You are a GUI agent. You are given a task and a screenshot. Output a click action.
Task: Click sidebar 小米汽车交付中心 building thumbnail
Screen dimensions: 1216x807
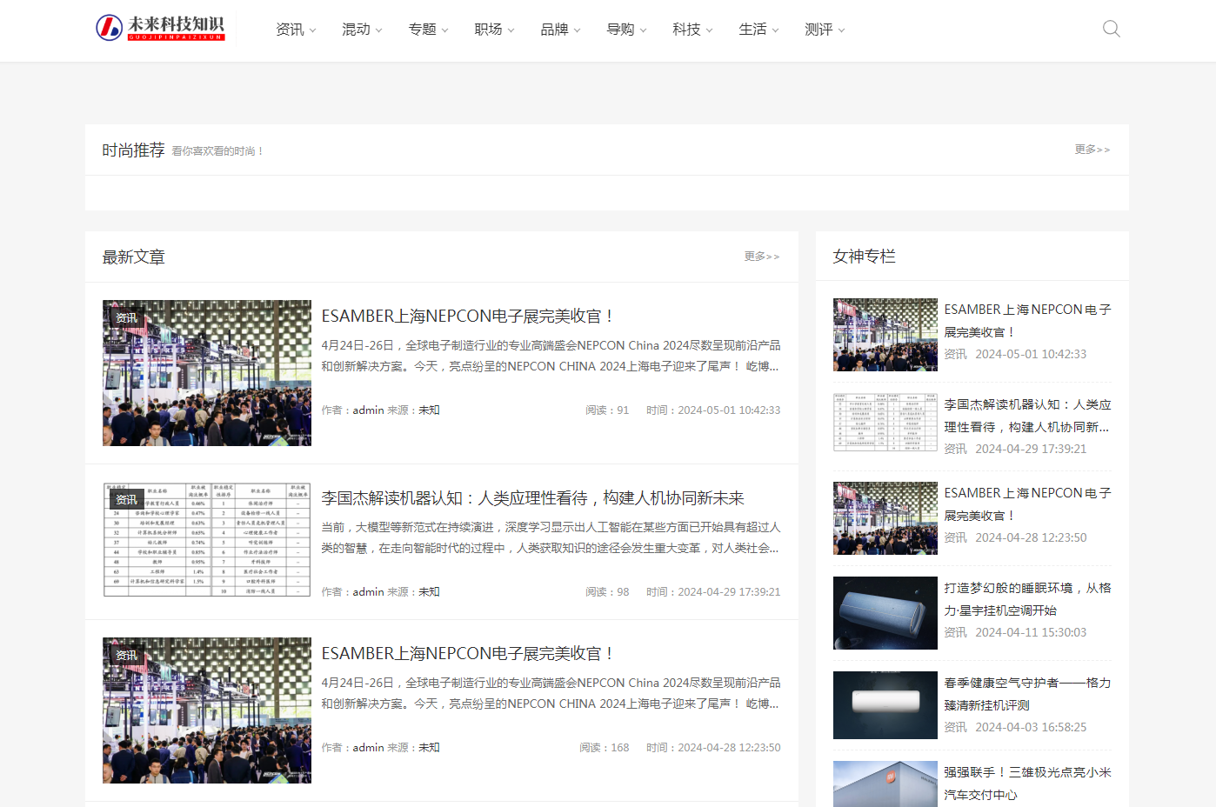point(885,784)
